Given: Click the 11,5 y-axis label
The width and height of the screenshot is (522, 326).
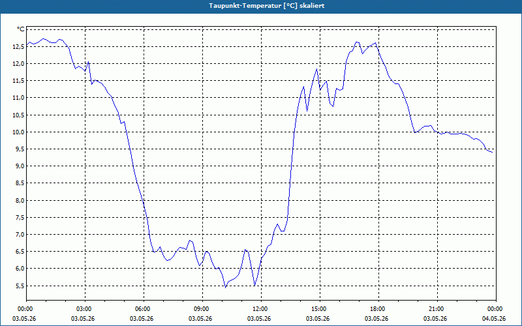Looking at the screenshot, I should (18, 81).
